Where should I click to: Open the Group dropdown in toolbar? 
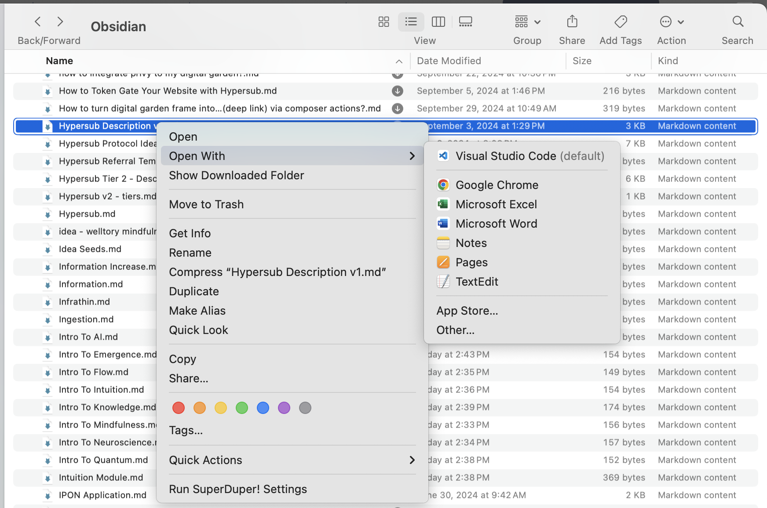click(x=528, y=22)
